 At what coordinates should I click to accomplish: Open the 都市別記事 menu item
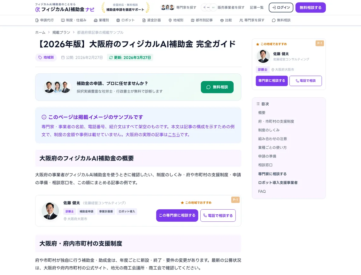[x=202, y=20]
